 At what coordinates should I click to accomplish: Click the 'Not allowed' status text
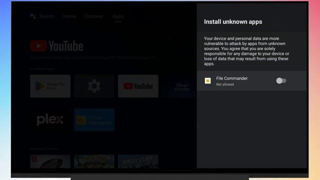tap(225, 84)
